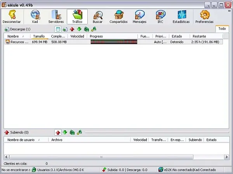Sort downloads by Prioridad column

(161, 36)
